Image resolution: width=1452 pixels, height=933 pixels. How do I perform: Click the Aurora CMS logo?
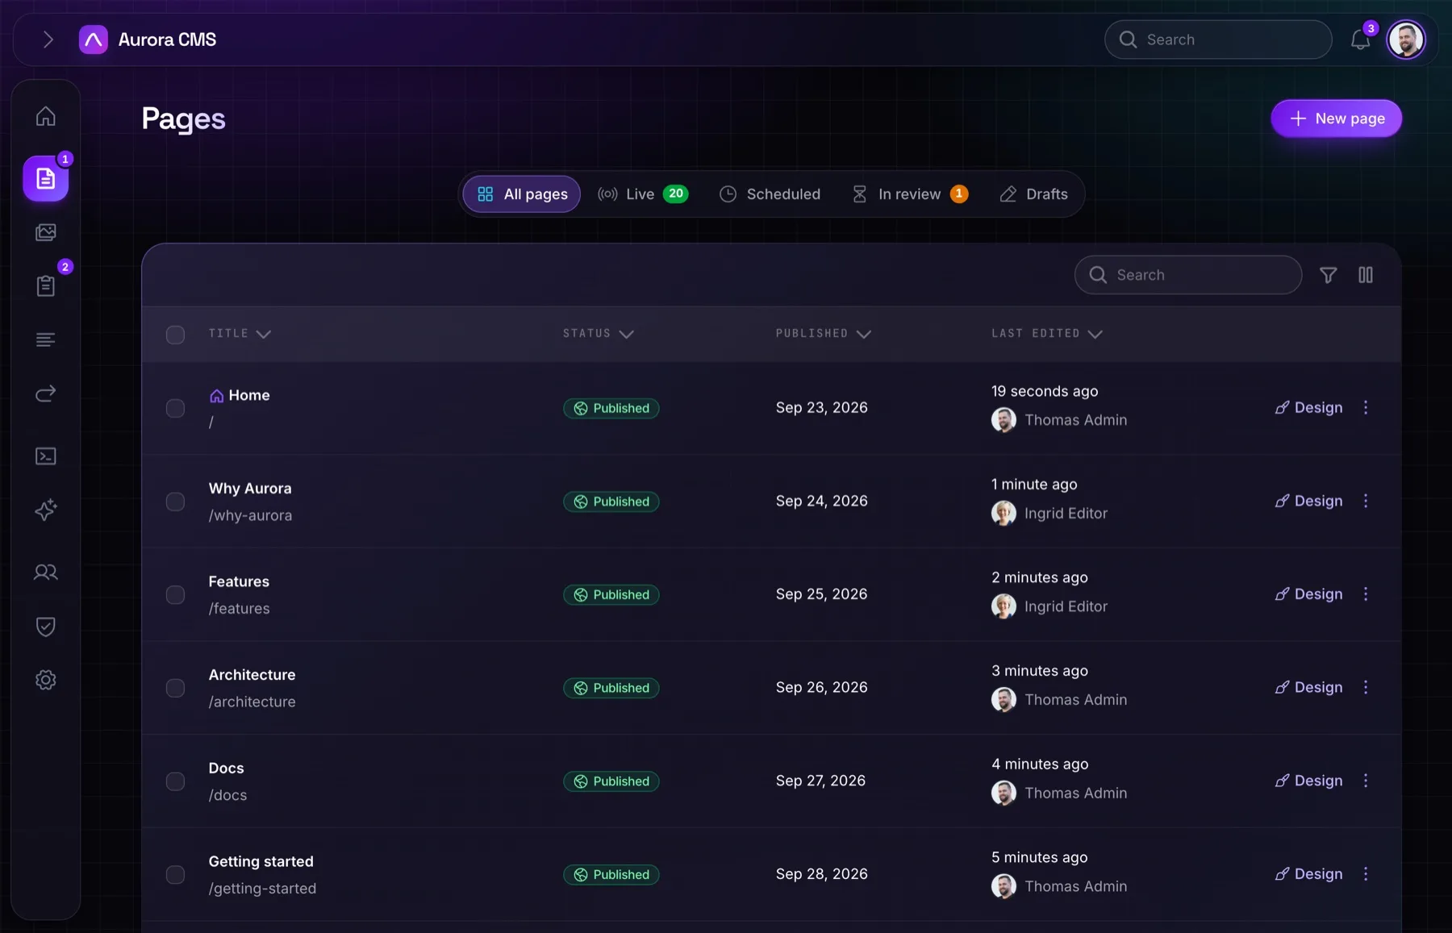94,40
